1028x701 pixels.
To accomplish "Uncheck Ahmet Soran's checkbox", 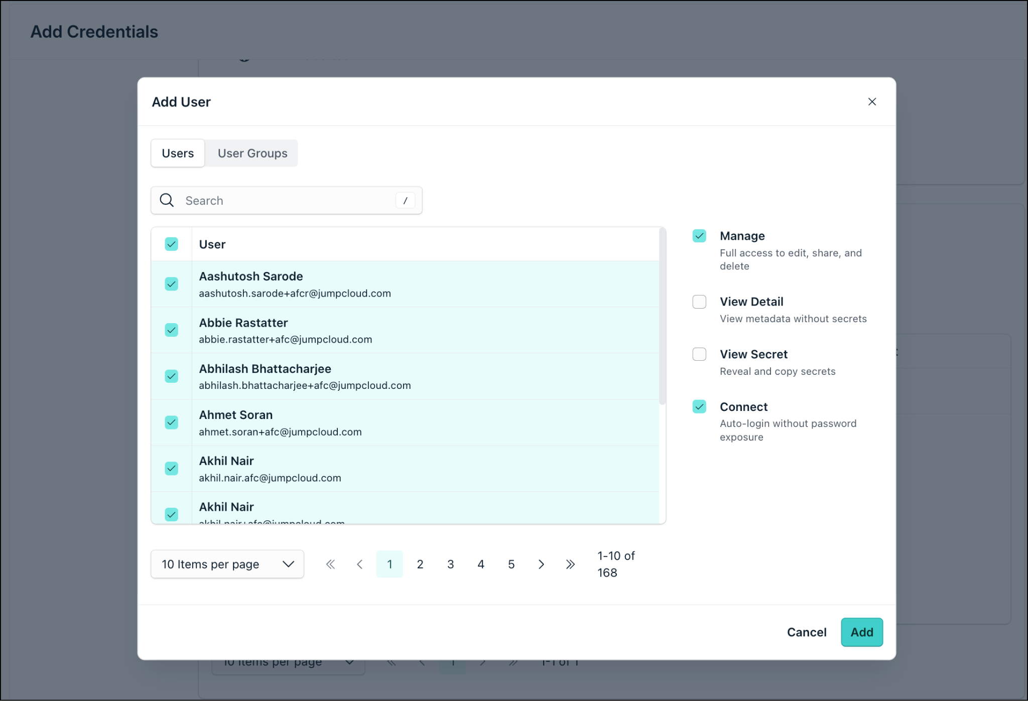I will [172, 423].
